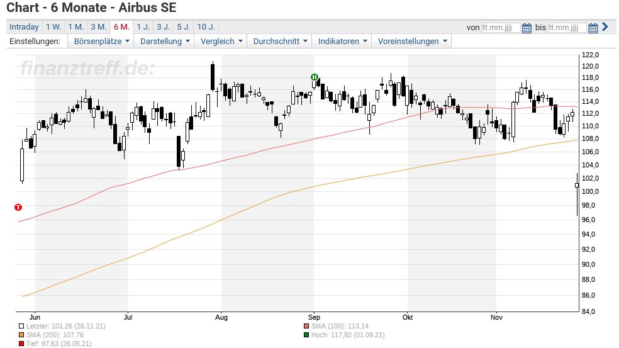Click the red T low marker on chart
The image size is (619, 348).
(x=18, y=208)
